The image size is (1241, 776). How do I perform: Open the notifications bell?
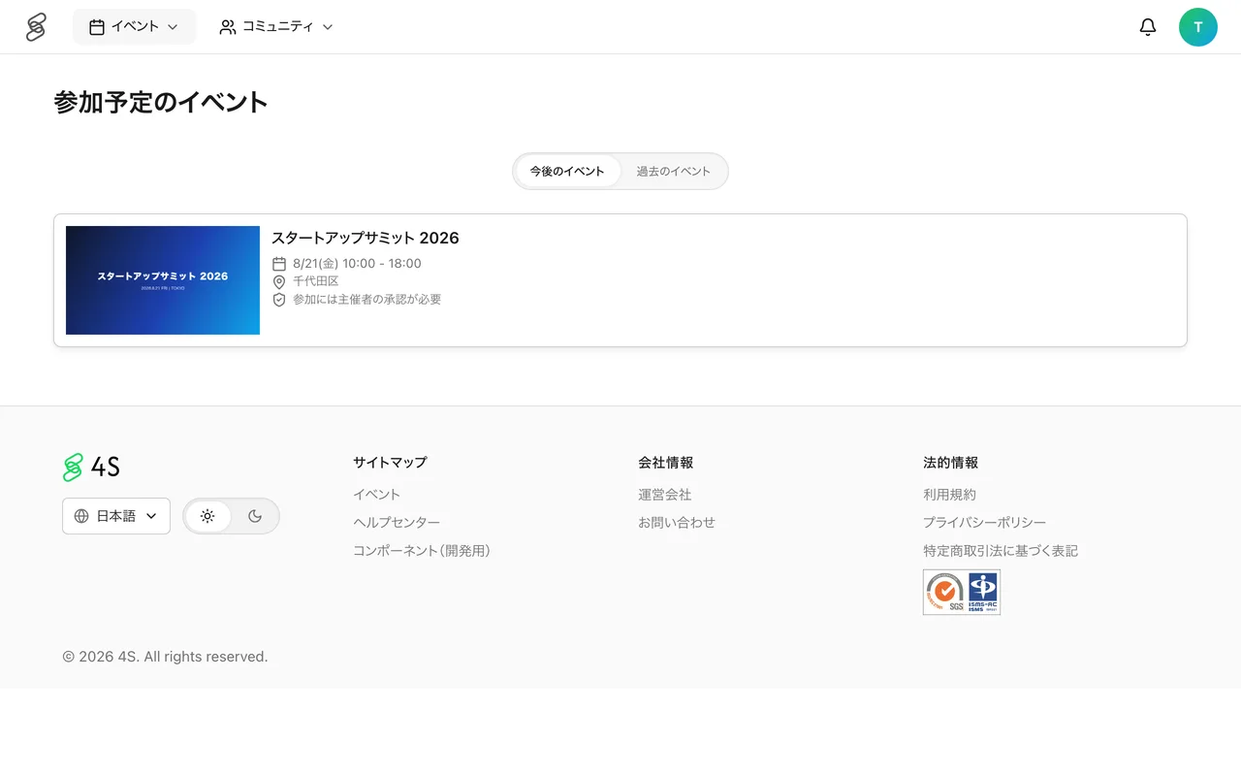1148,27
